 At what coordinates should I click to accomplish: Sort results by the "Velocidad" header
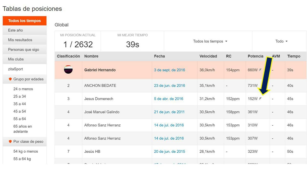point(208,56)
